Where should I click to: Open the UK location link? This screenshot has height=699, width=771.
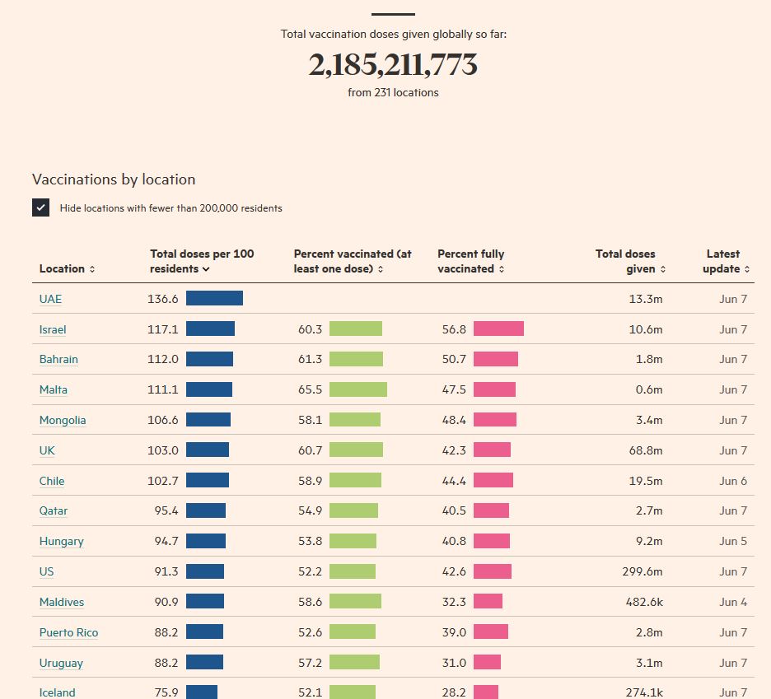coord(47,450)
